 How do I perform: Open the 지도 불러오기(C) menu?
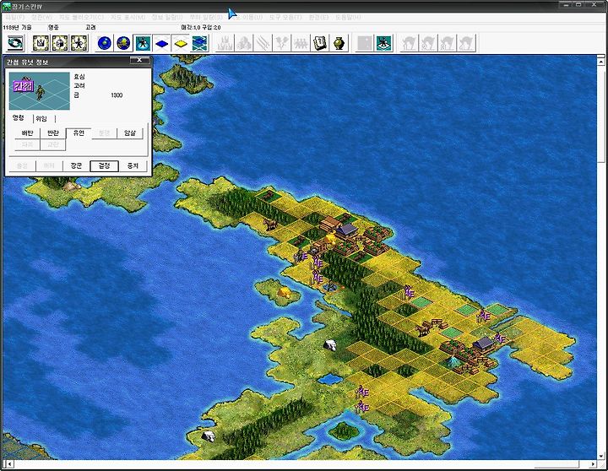point(81,18)
